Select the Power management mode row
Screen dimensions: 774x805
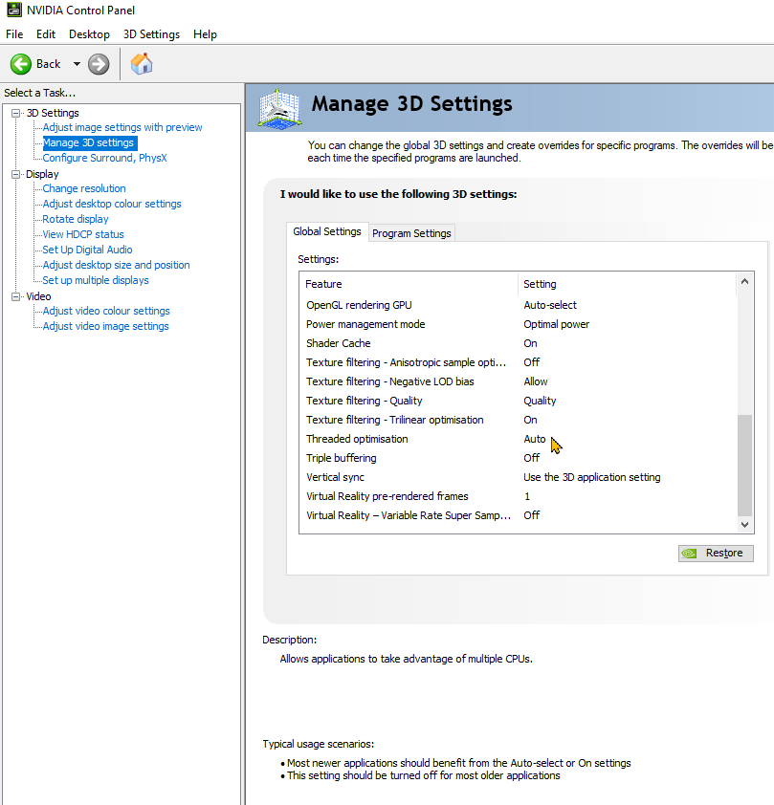click(x=518, y=324)
